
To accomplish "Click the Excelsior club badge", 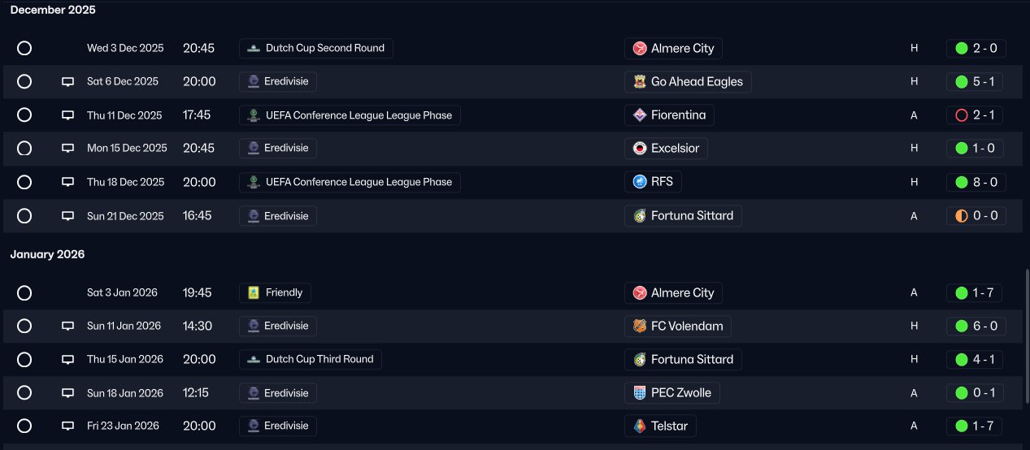I will (640, 149).
